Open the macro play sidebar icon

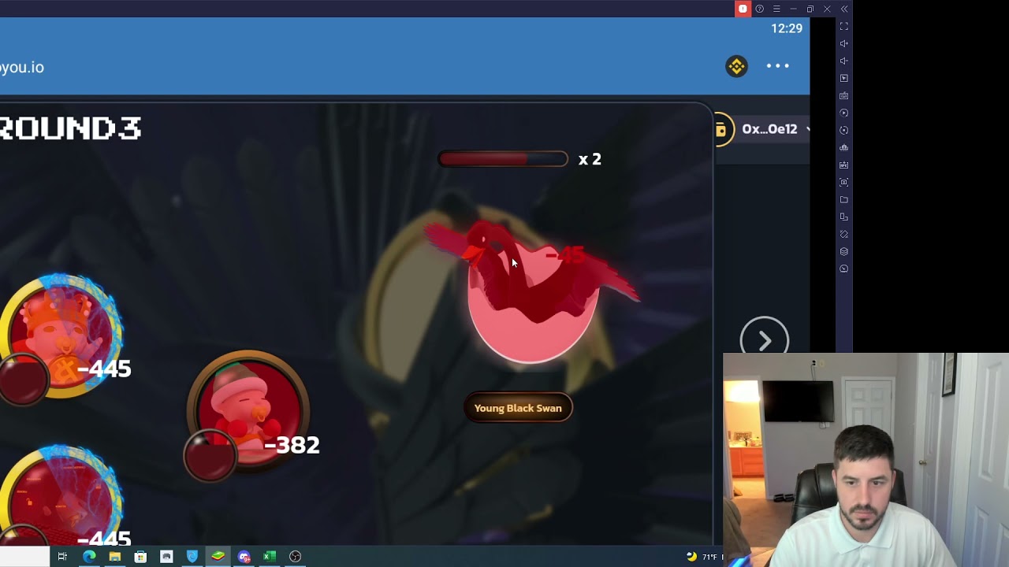click(843, 113)
